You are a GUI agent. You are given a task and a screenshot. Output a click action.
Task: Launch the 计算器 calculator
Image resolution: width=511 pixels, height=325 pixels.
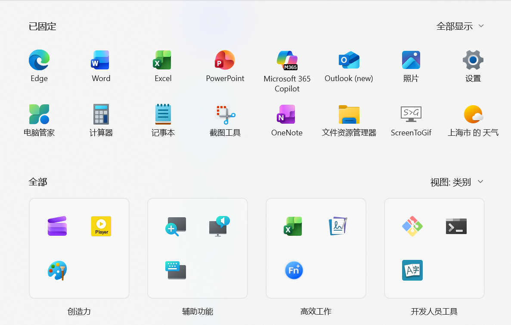pyautogui.click(x=101, y=115)
